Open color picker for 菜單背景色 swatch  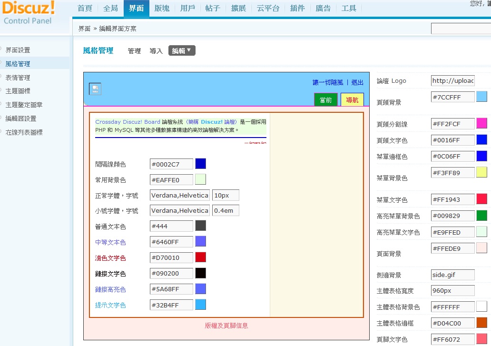481,172
